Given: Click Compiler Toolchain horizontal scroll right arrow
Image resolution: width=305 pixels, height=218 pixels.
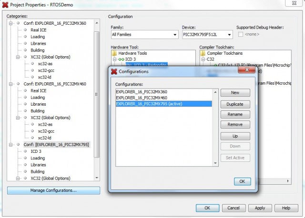Looking at the screenshot, I should pos(288,181).
